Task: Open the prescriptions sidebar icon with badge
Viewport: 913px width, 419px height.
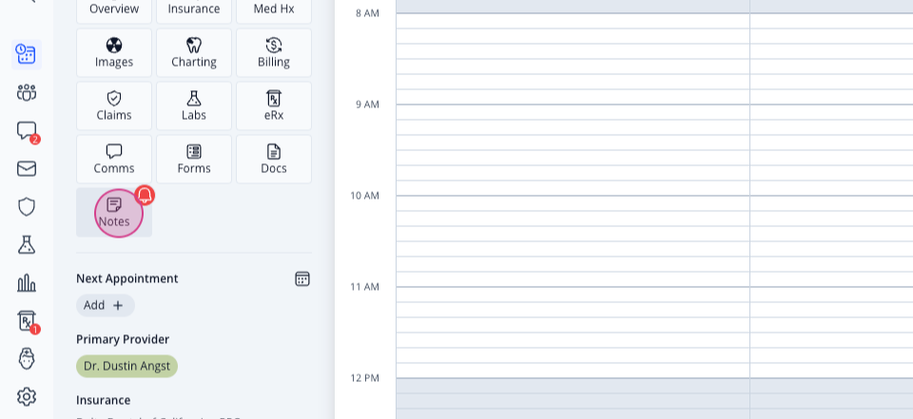Action: click(27, 322)
